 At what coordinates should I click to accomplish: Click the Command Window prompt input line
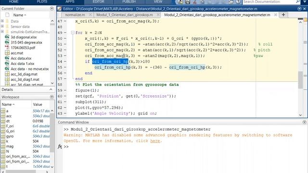(185, 147)
